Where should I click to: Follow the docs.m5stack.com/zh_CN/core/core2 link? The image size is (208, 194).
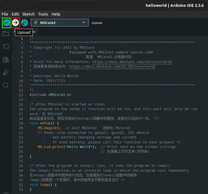(x=112, y=66)
